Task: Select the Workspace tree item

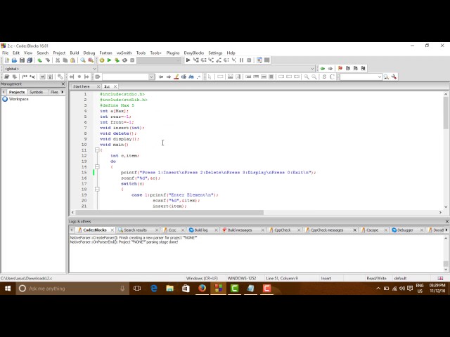Action: pyautogui.click(x=19, y=99)
